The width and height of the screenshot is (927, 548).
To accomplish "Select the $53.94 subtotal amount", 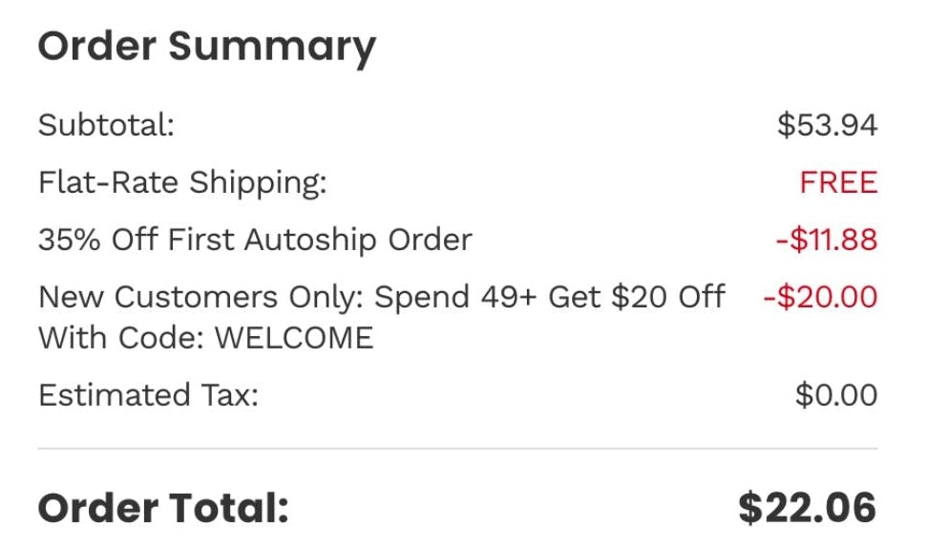I will click(827, 125).
